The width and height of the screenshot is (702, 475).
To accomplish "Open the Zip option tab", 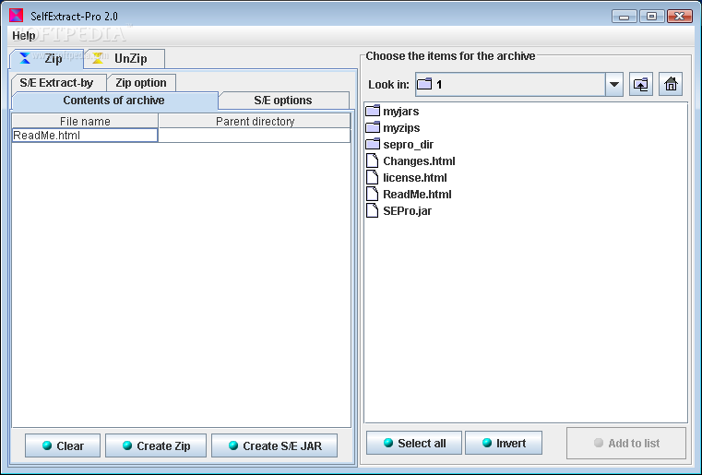I will point(141,83).
